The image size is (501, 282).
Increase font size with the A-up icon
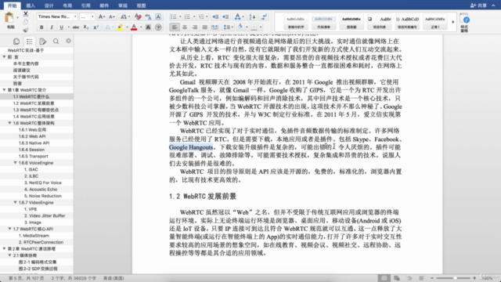(102, 16)
